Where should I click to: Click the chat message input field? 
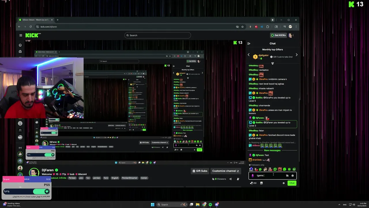click(272, 176)
